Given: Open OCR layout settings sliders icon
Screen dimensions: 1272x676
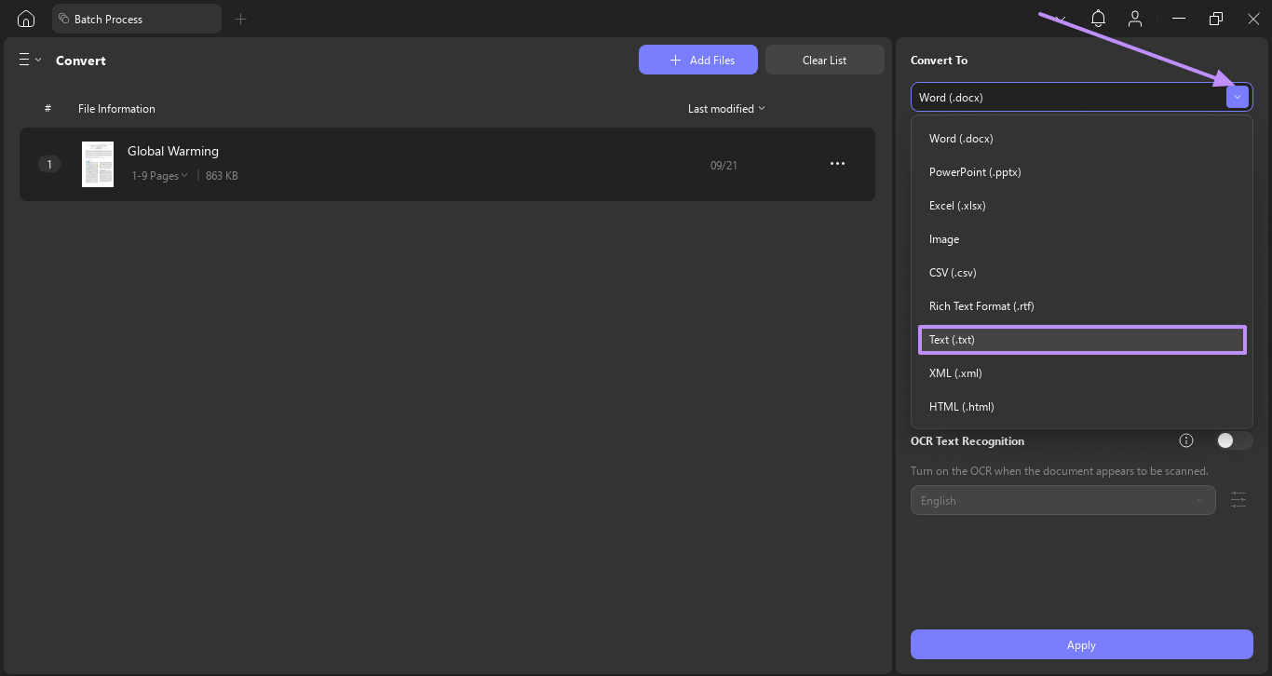Looking at the screenshot, I should point(1238,500).
